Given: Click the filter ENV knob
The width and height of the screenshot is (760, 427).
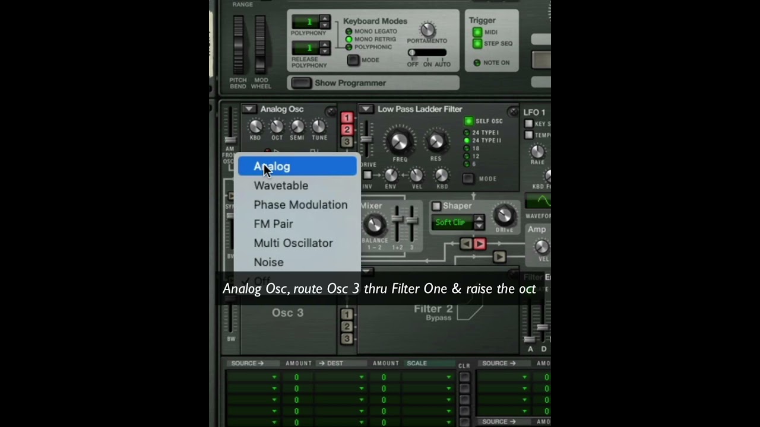Looking at the screenshot, I should [x=391, y=175].
